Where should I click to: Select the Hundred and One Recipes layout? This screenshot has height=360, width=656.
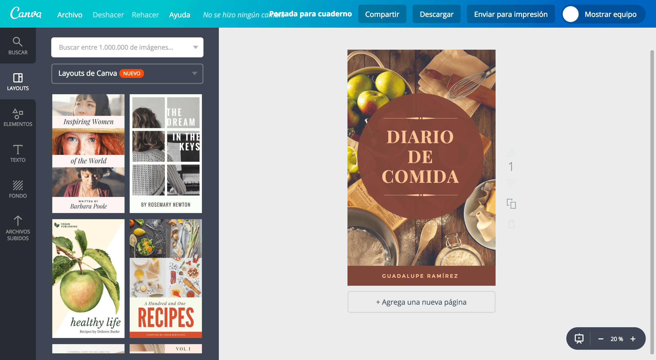click(x=166, y=278)
